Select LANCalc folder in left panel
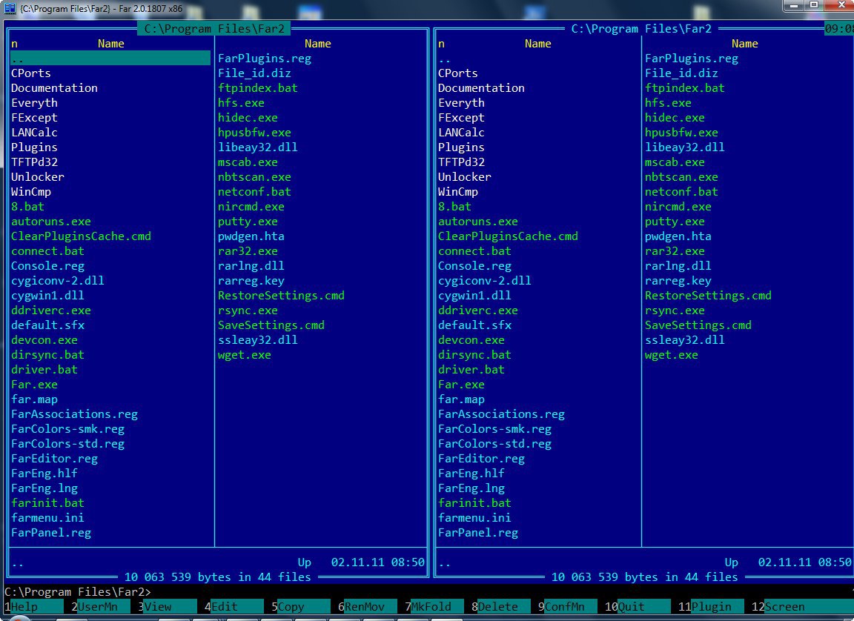 pos(34,132)
